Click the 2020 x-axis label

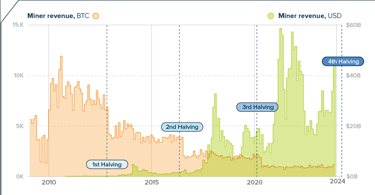255,182
